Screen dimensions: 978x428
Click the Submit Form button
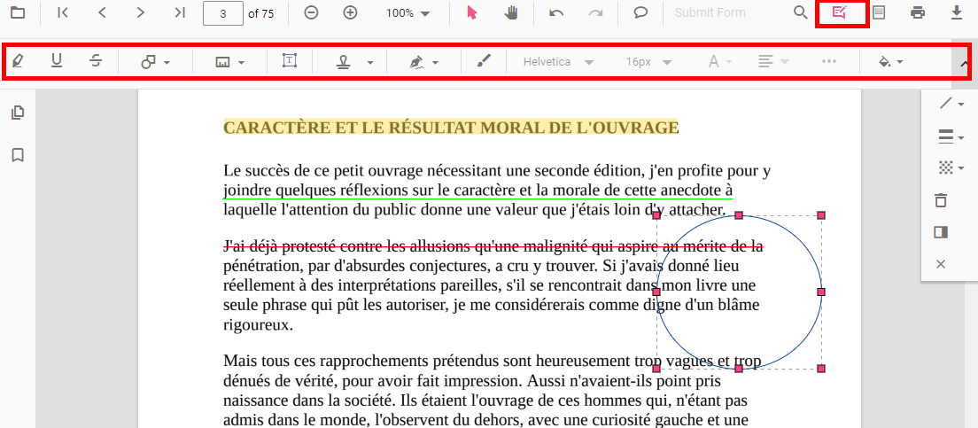click(710, 12)
